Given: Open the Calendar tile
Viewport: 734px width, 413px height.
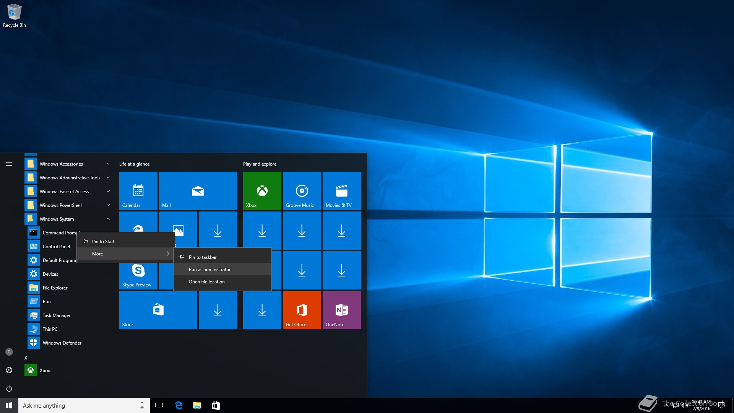Looking at the screenshot, I should (138, 191).
